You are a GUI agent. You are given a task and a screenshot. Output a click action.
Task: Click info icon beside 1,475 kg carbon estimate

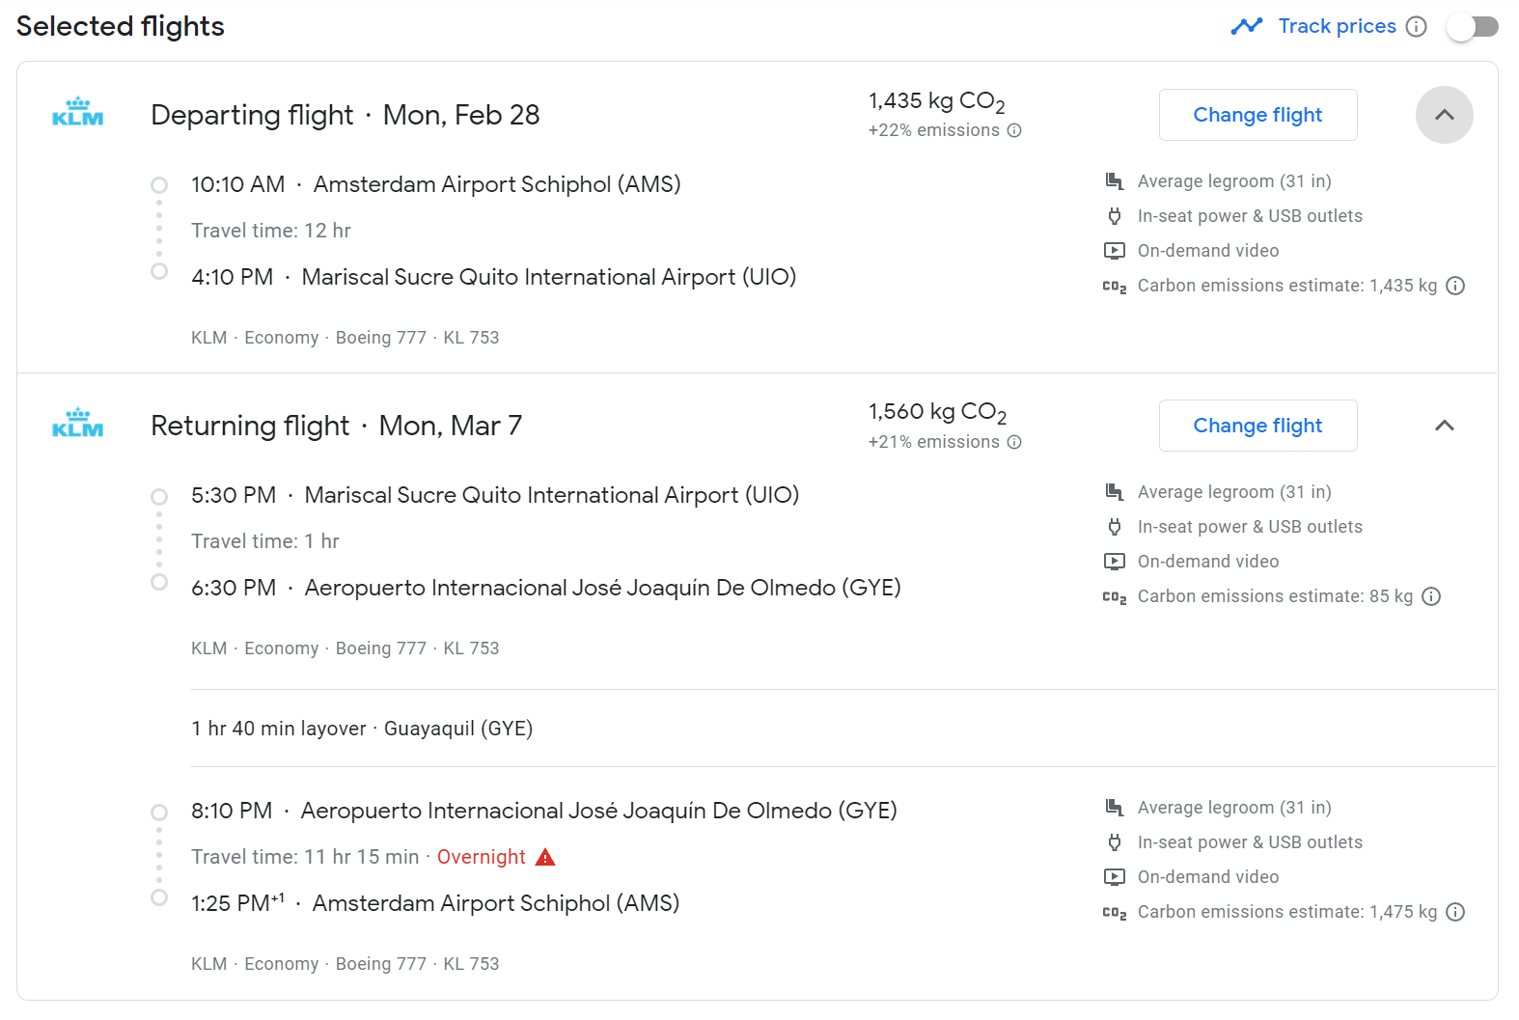pyautogui.click(x=1455, y=912)
